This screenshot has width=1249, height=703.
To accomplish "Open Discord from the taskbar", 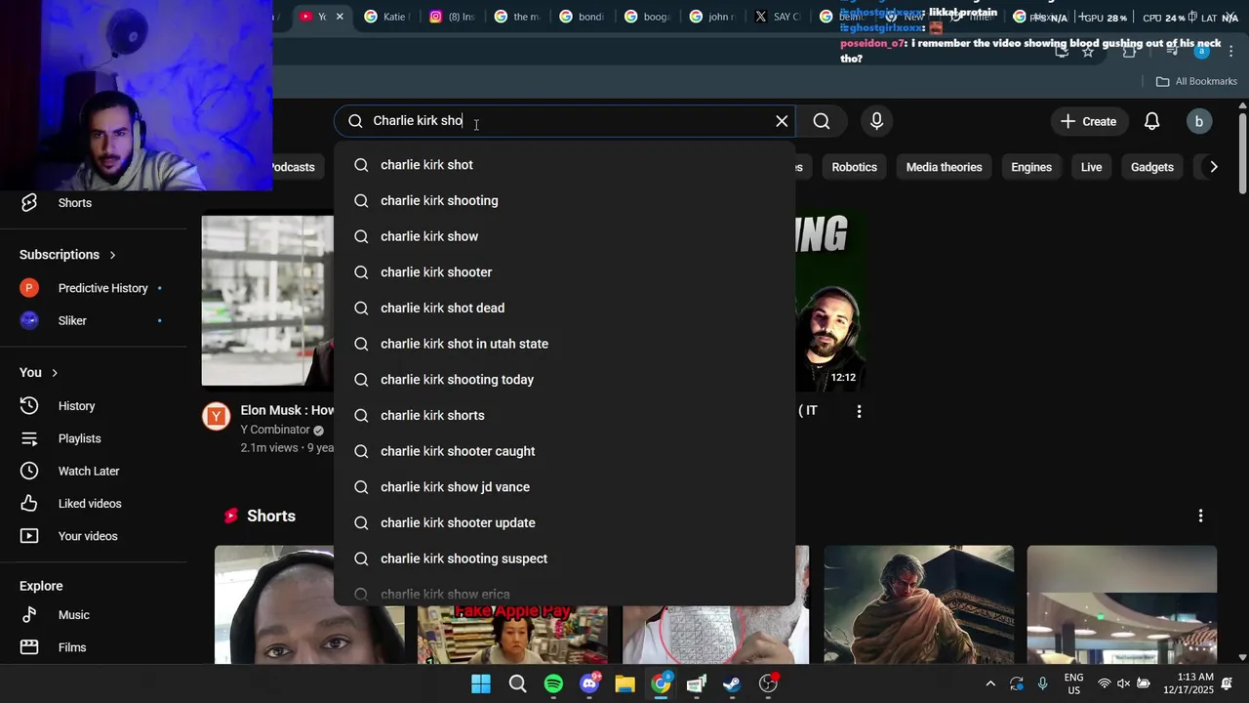I will click(589, 683).
